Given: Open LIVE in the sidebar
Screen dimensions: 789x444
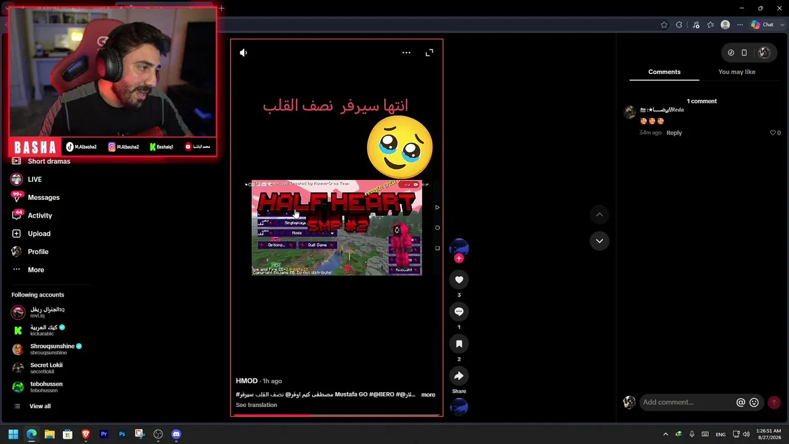Looking at the screenshot, I should tap(35, 179).
